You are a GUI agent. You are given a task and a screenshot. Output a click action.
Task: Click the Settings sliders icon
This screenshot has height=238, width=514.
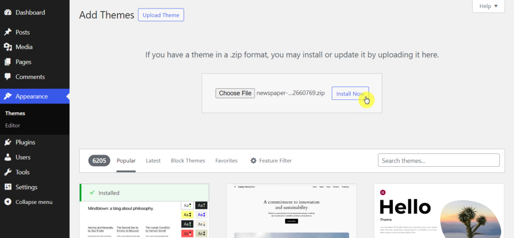(8, 187)
